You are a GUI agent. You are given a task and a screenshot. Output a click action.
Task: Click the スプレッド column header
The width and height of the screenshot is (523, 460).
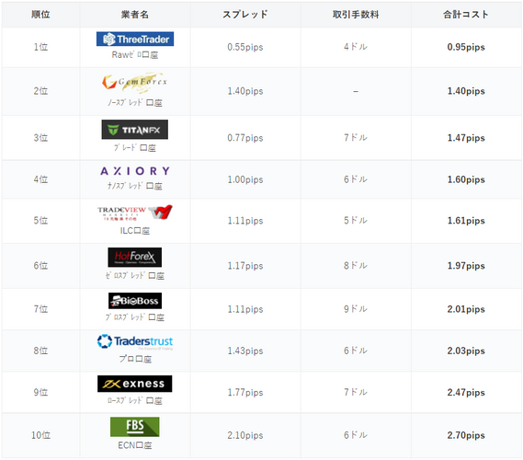245,15
